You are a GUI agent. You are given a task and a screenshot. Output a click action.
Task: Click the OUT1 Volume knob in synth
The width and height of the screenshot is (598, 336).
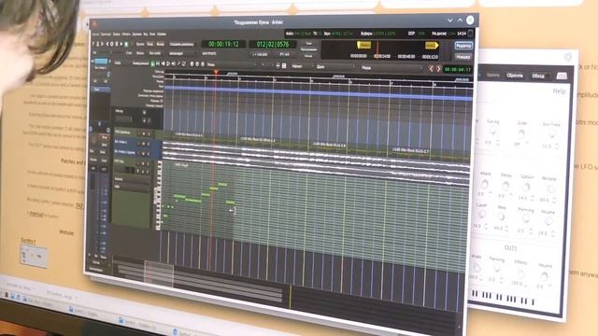(x=545, y=276)
